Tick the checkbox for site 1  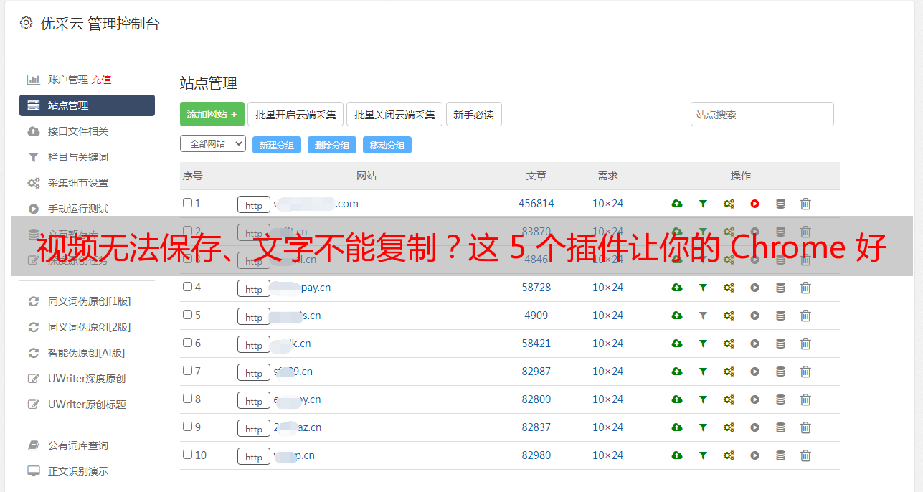[187, 203]
